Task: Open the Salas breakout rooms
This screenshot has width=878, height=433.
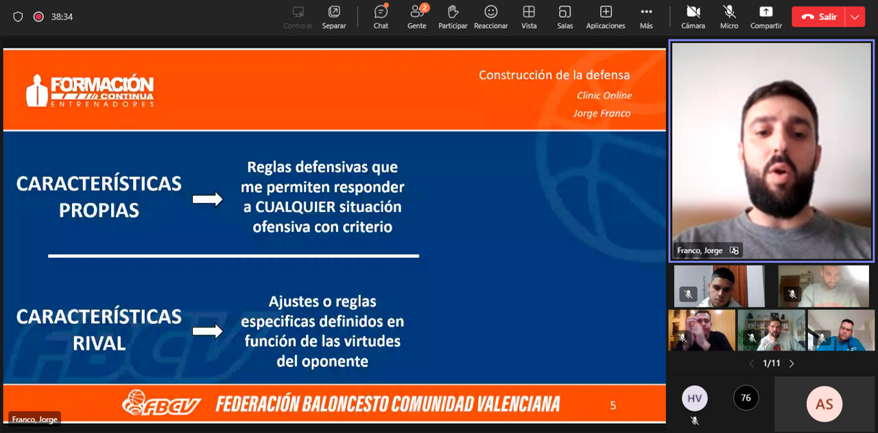Action: click(x=565, y=17)
